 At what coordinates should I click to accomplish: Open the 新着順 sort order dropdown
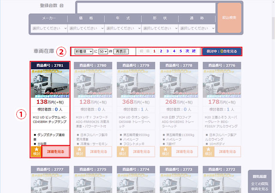click(x=84, y=51)
